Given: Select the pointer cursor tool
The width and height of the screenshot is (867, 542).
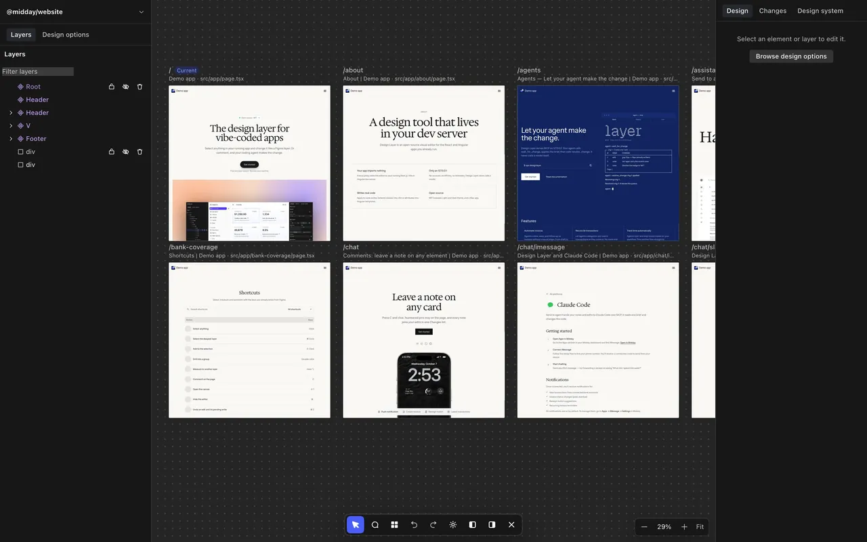Looking at the screenshot, I should click(x=356, y=525).
